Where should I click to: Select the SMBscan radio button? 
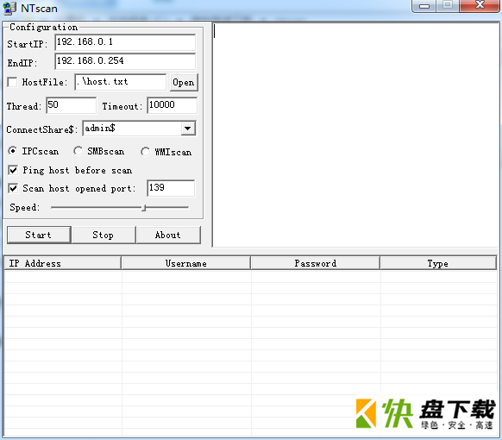coord(78,151)
